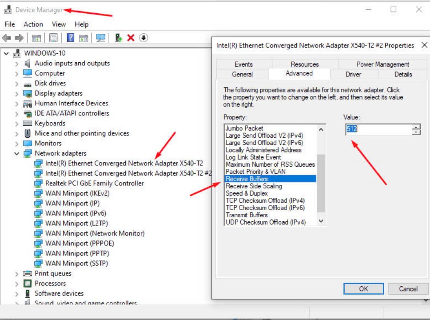Switch to the Events tab

(243, 64)
